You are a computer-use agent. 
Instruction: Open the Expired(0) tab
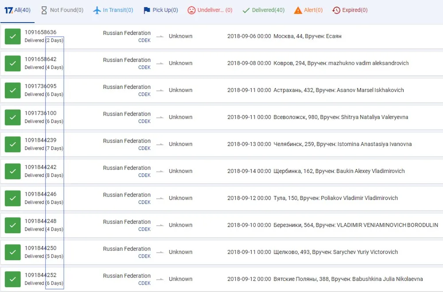point(350,10)
